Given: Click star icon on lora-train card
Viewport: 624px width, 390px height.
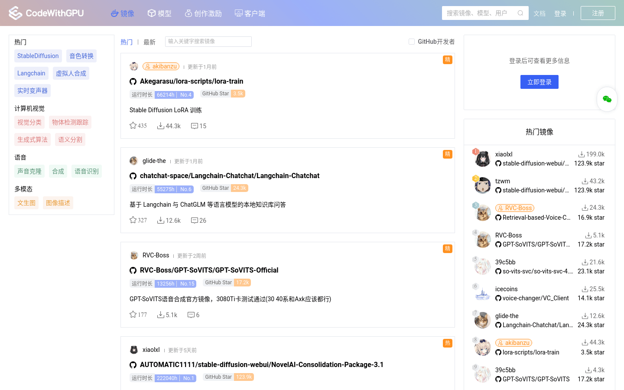Looking at the screenshot, I should (133, 126).
